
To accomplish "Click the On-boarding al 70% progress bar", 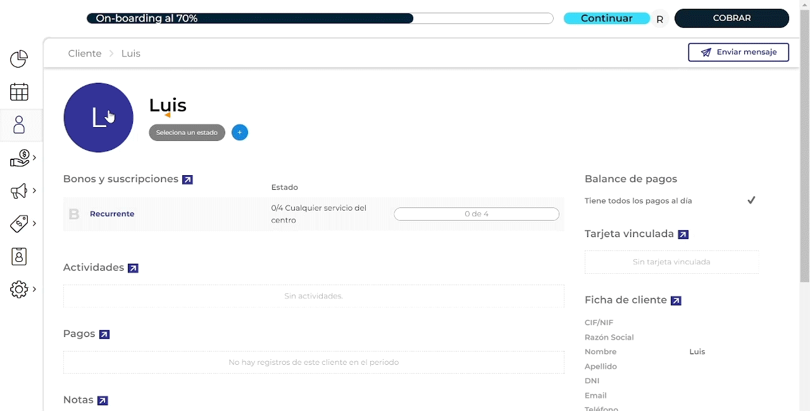I will [x=320, y=18].
